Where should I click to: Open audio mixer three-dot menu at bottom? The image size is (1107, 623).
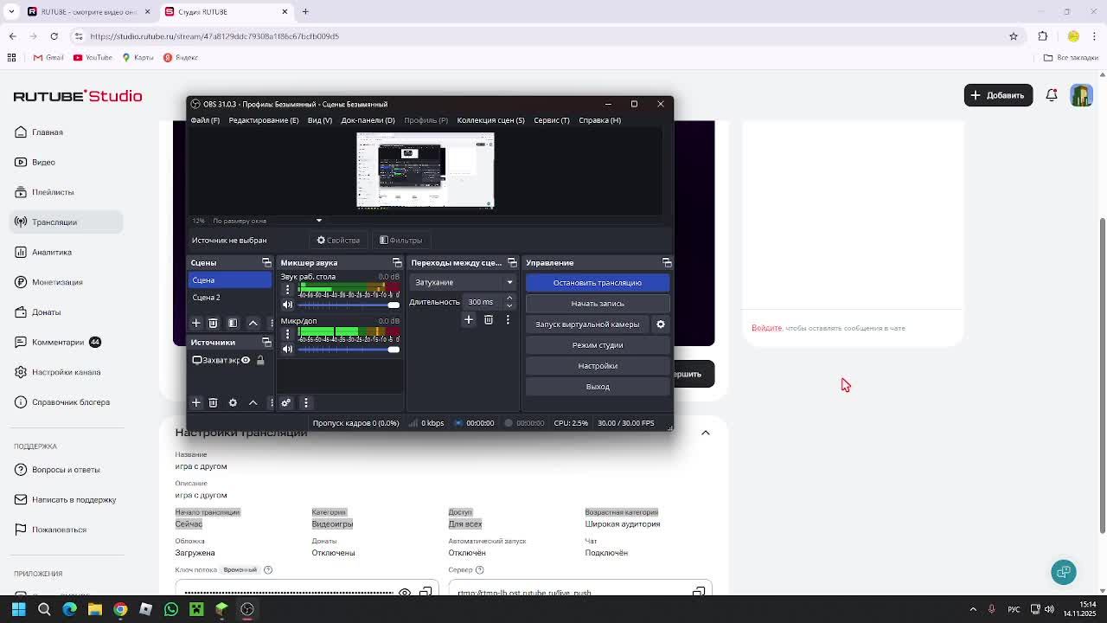pos(307,402)
